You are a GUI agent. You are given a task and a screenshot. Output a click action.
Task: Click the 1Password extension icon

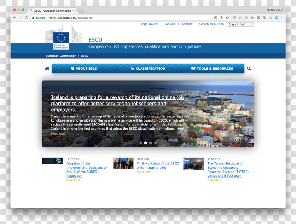258,18
